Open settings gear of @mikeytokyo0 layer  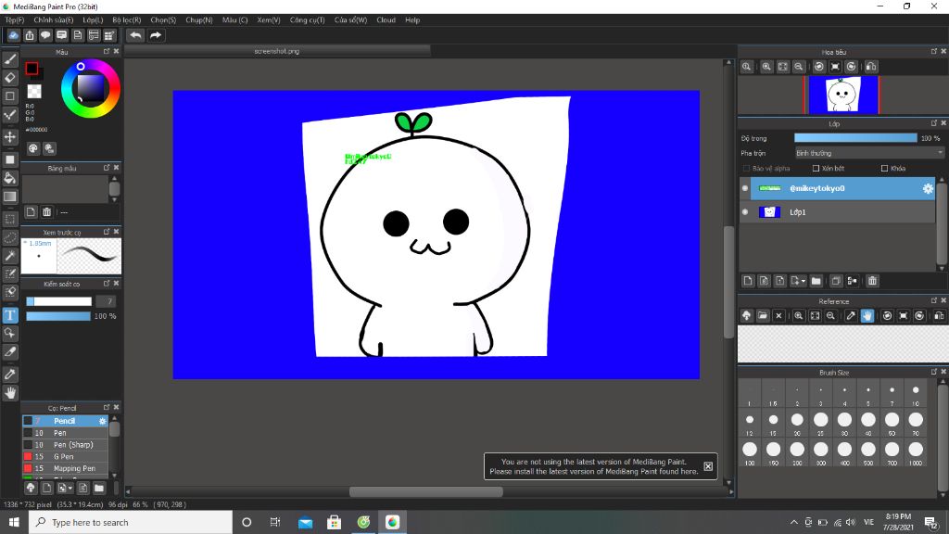point(927,188)
